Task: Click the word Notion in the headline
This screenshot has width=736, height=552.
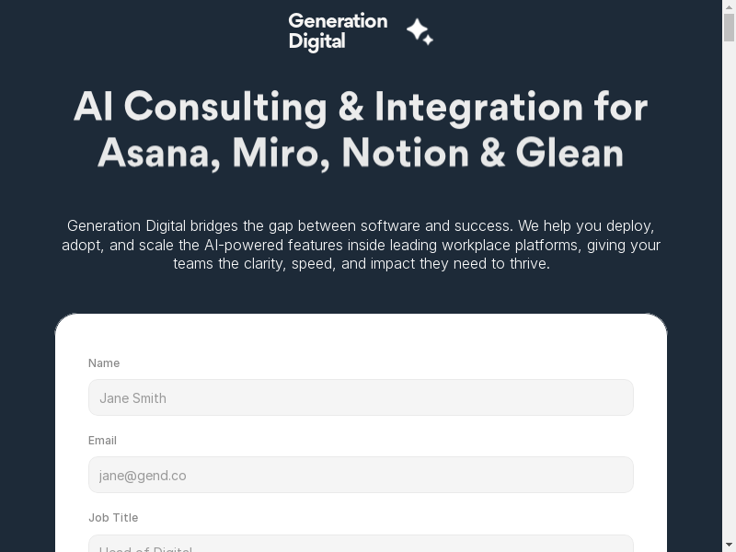Action: tap(405, 154)
